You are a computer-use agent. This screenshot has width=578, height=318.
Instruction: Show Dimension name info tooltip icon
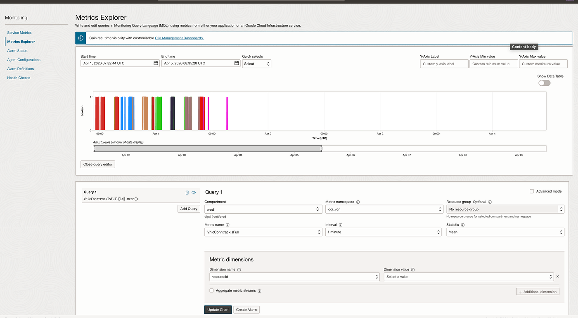click(239, 270)
